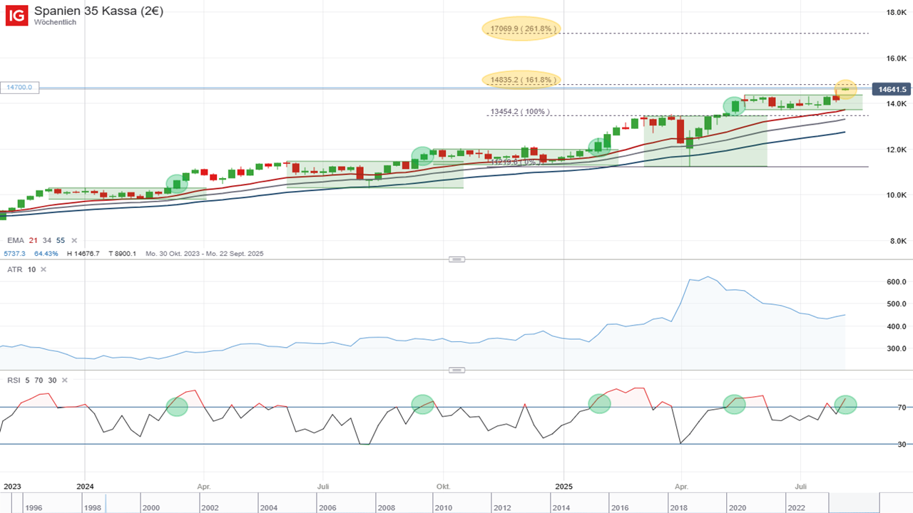Screen dimensions: 913x513
Task: Select the 14700.0 horizontal line label
Action: click(x=20, y=88)
